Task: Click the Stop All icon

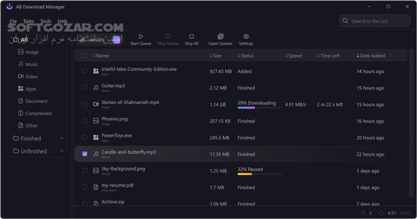Action: tap(191, 36)
